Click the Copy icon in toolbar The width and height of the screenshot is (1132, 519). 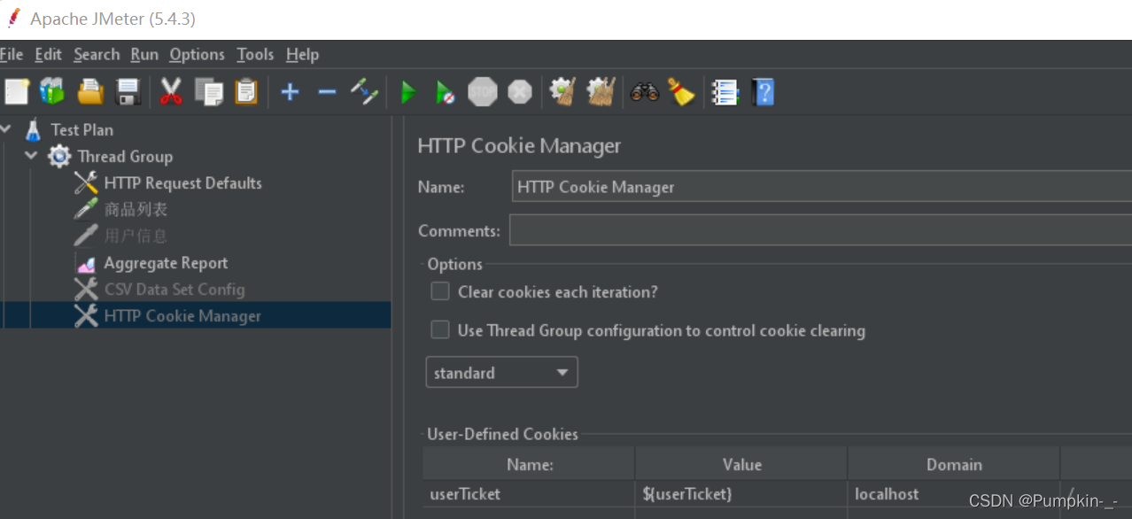(x=209, y=91)
